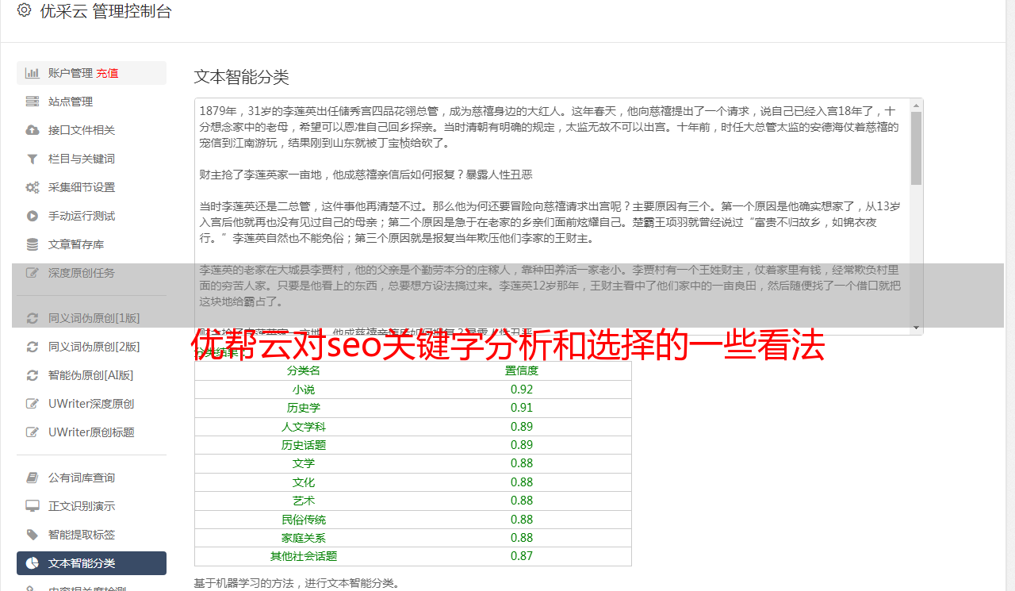This screenshot has height=591, width=1015.
Task: Select the 家庭关系 category cell
Action: coord(304,538)
